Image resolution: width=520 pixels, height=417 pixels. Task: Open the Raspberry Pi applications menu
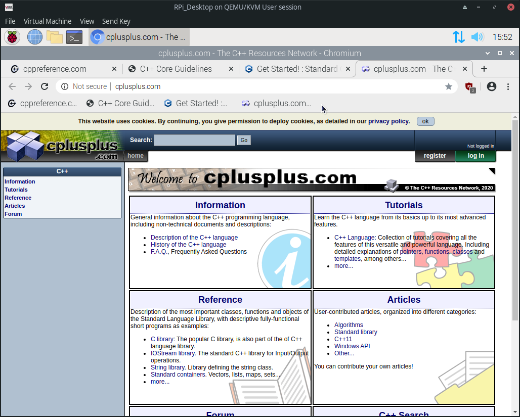pos(12,37)
